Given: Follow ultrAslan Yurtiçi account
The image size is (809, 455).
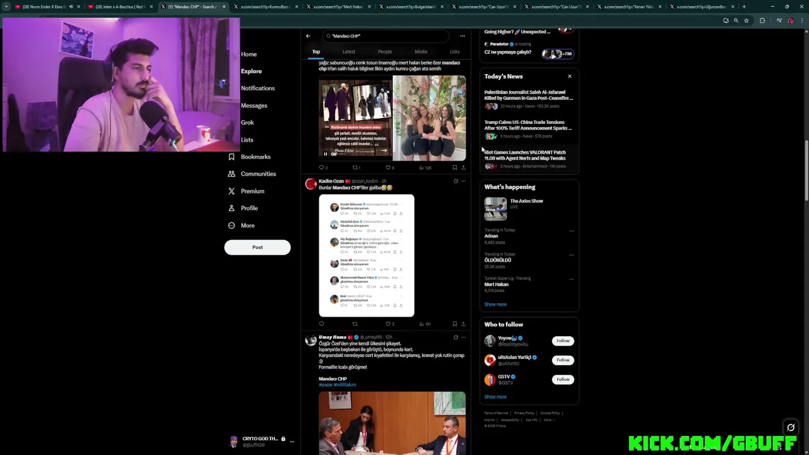Looking at the screenshot, I should coord(563,360).
